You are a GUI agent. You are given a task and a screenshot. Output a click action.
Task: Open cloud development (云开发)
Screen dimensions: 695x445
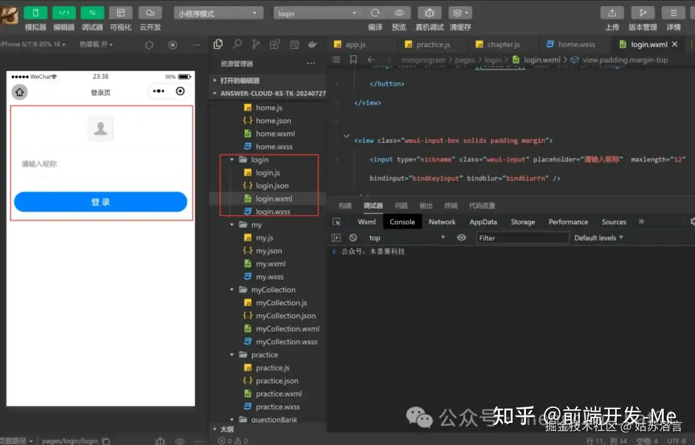click(150, 13)
